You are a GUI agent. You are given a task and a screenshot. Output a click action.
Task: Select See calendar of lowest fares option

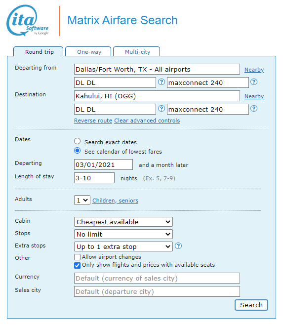click(x=78, y=151)
